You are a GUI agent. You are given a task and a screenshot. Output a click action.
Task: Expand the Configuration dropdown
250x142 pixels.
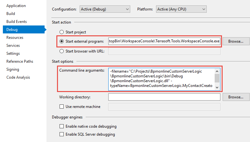104,9
